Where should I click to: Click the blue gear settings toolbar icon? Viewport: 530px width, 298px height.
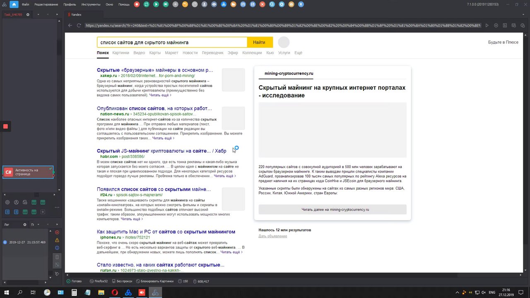(282, 5)
